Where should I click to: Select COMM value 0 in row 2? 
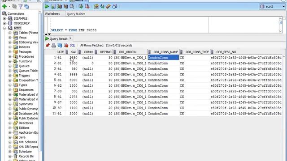92,63
